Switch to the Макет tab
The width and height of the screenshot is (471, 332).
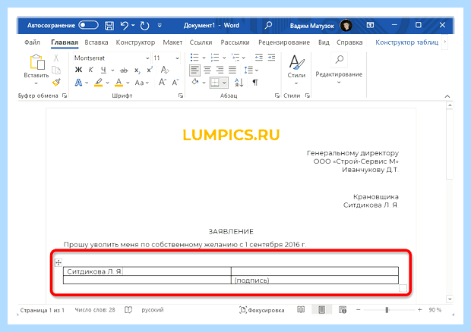click(x=172, y=42)
